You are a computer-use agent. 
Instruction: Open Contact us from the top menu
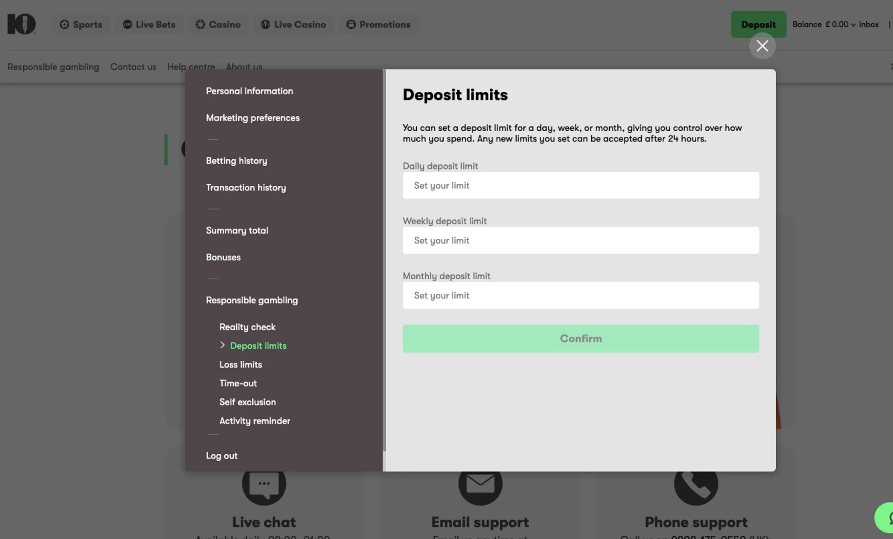pyautogui.click(x=133, y=67)
